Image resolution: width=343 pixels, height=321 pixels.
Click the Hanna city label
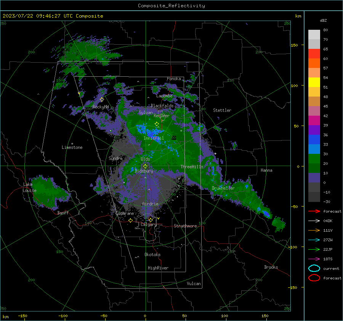(266, 170)
